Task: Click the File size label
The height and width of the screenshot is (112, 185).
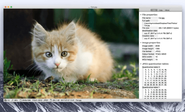Action: [146, 28]
